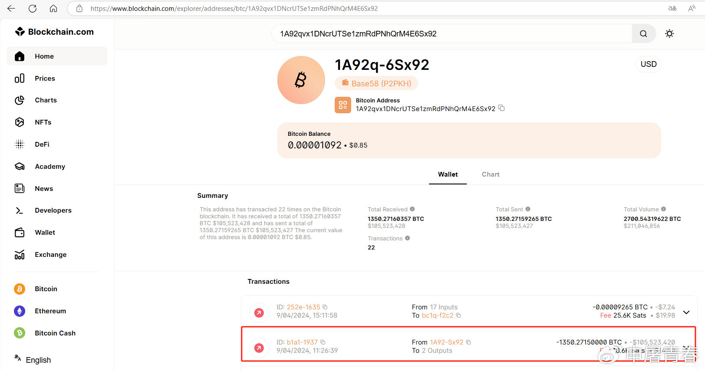Switch to the Chart tab

click(x=490, y=174)
